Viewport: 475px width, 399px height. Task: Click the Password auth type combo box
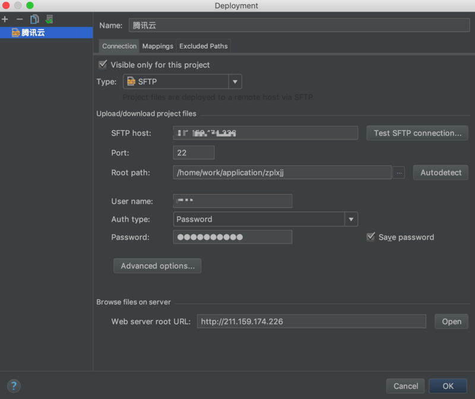tap(265, 219)
